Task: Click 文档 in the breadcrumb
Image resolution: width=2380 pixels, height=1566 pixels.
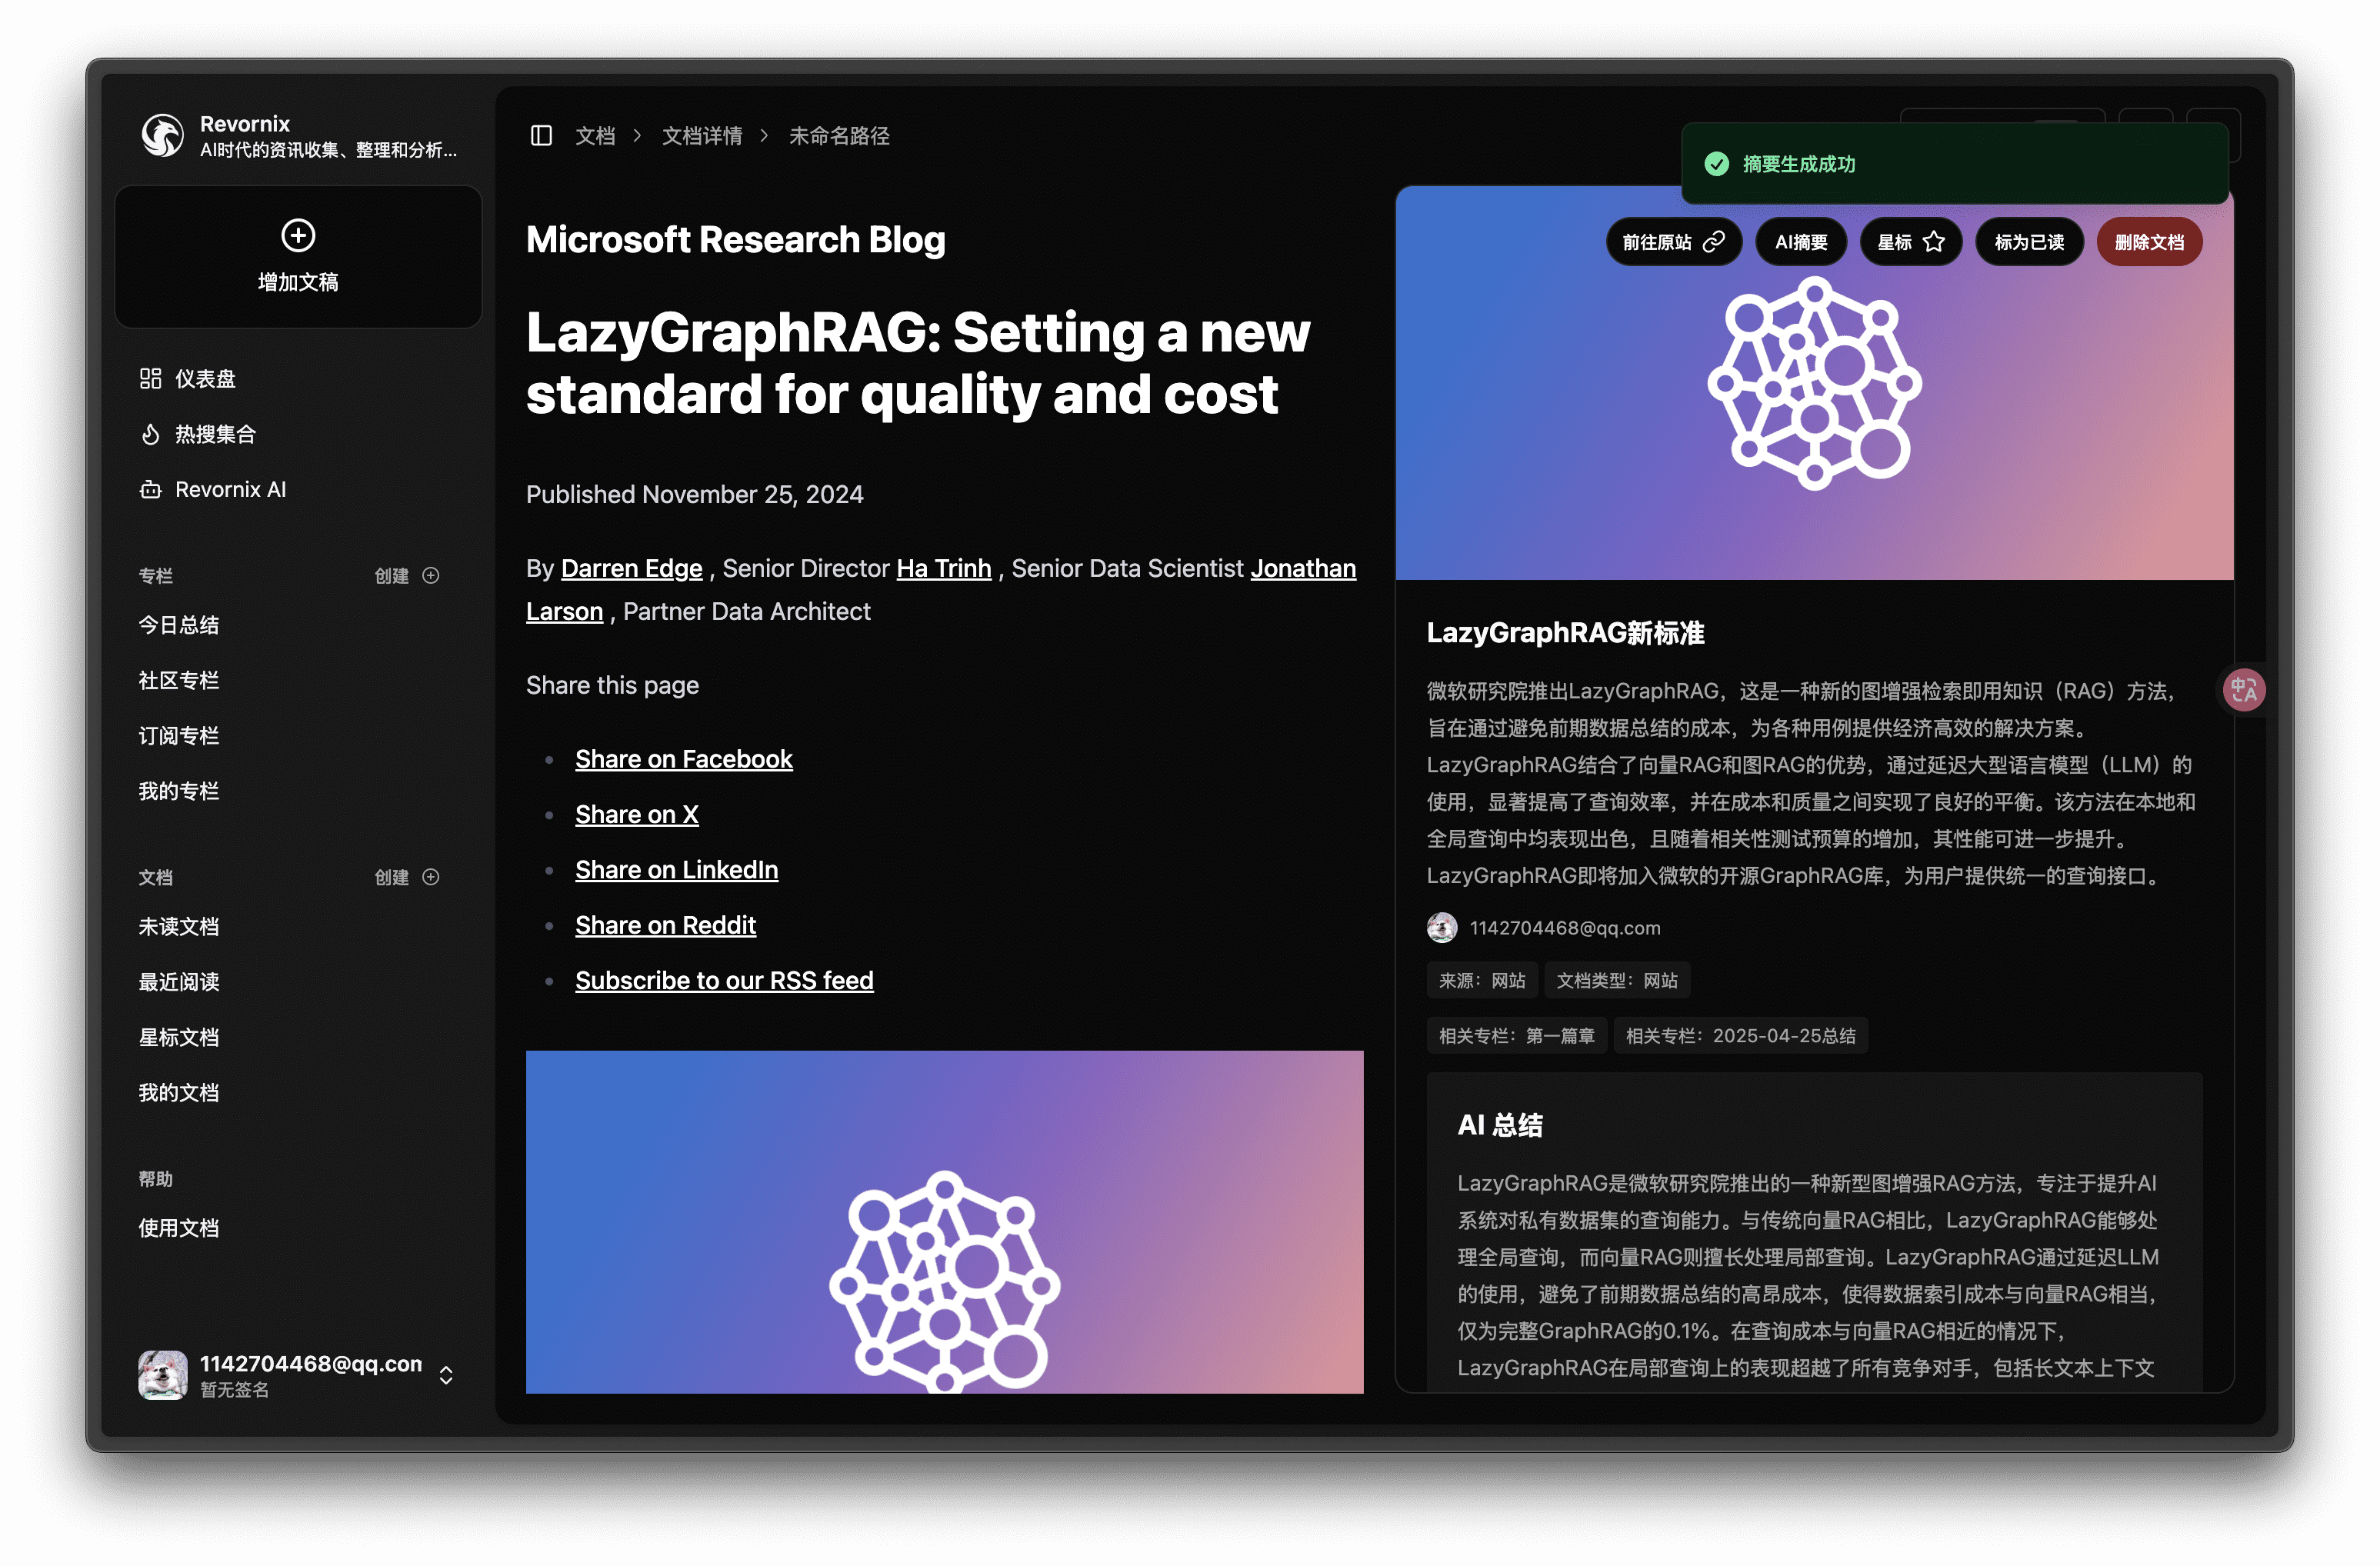Action: (595, 135)
